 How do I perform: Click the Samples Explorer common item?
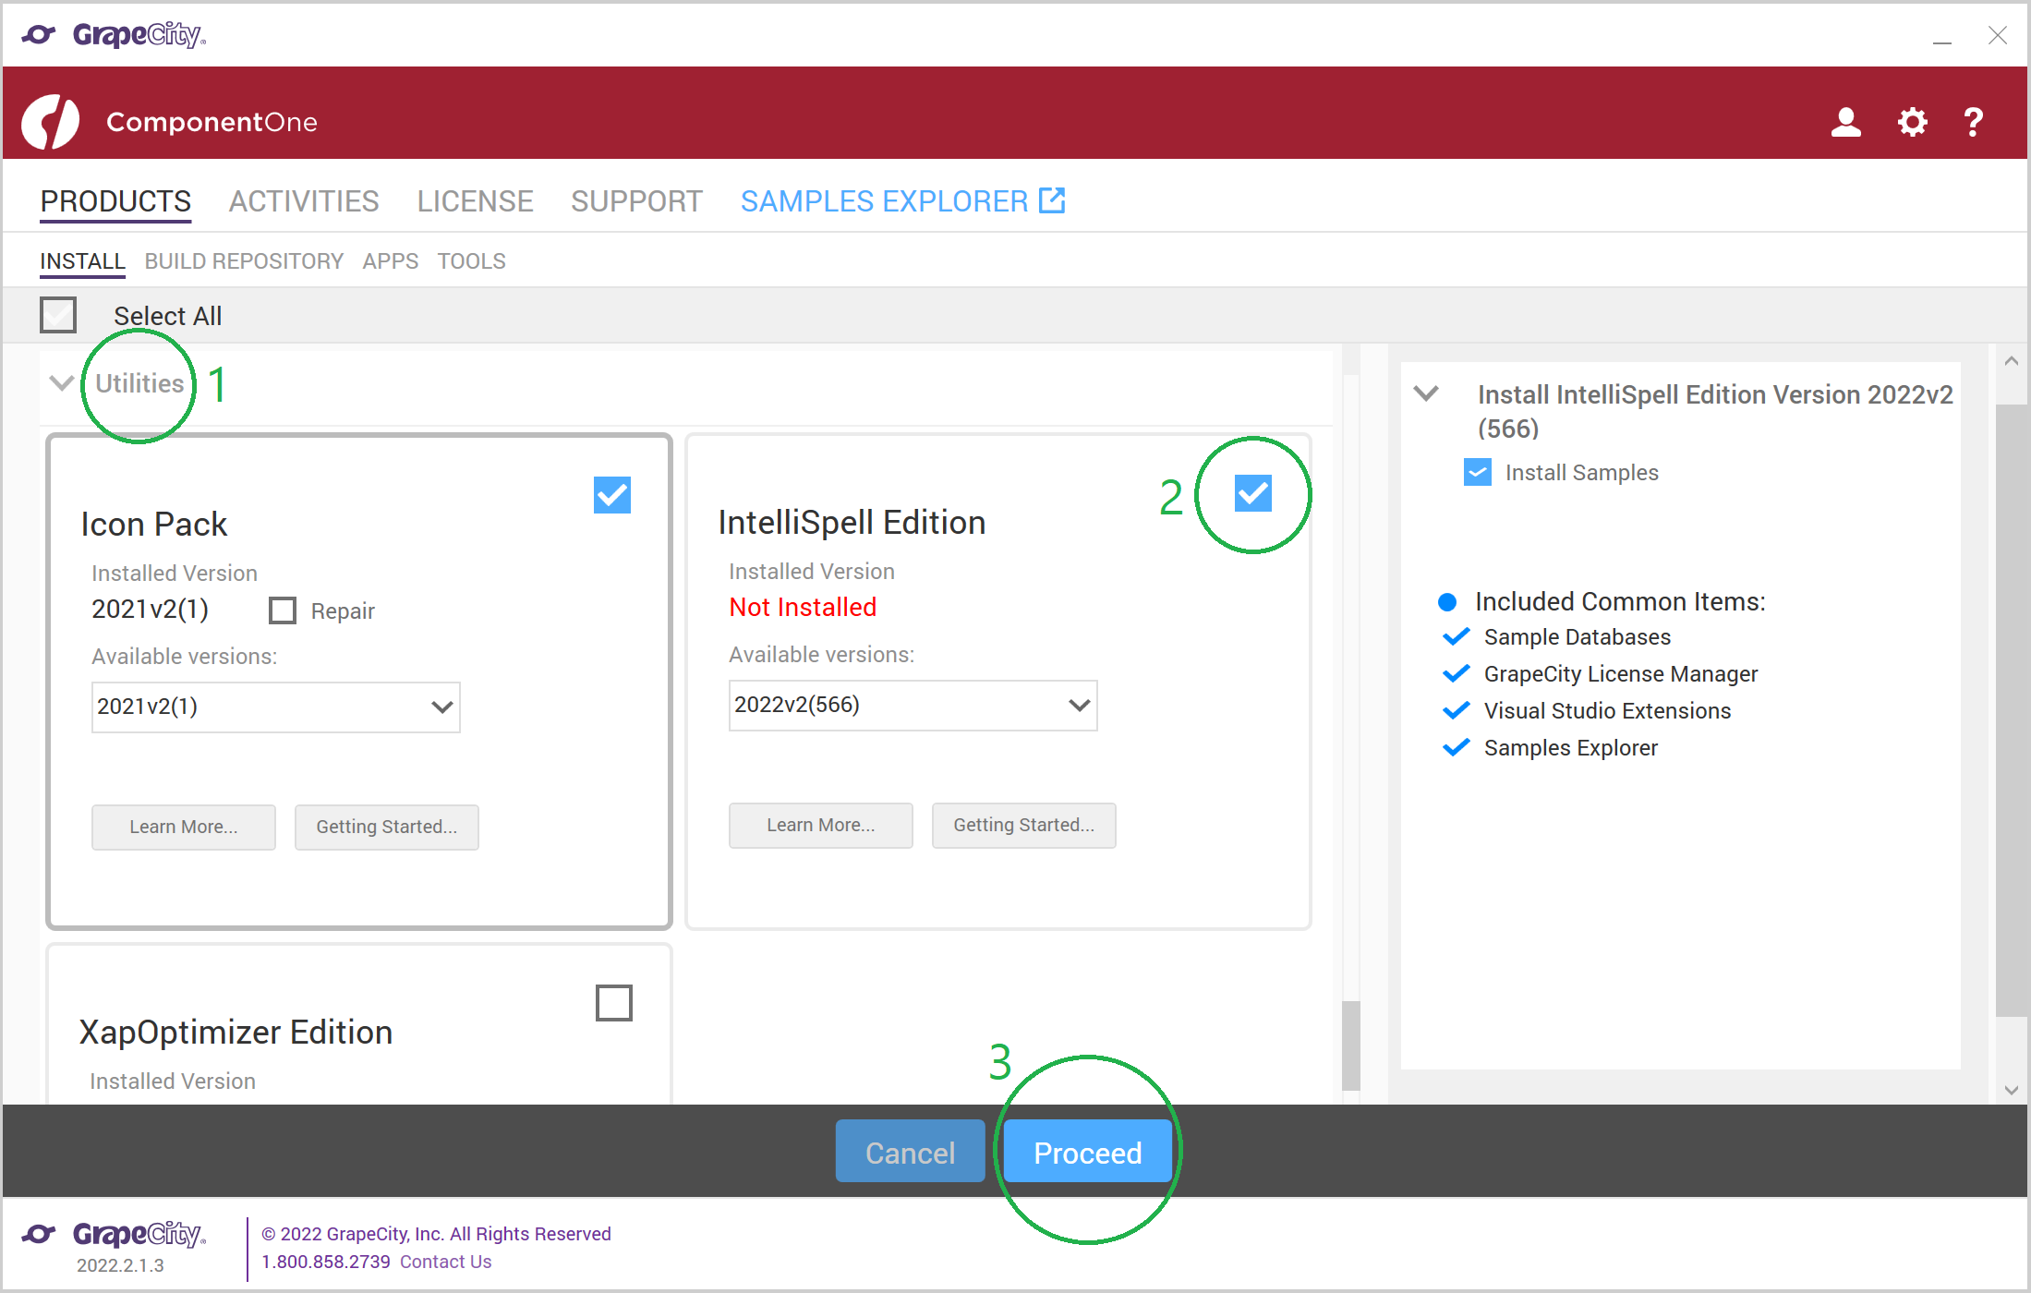(x=1571, y=747)
